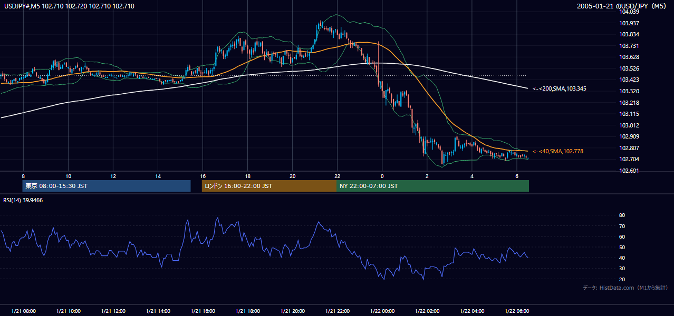The height and width of the screenshot is (316, 674).
Task: Click the 2005-01-21 USD/JPY (M5) chart title
Action: 622,6
